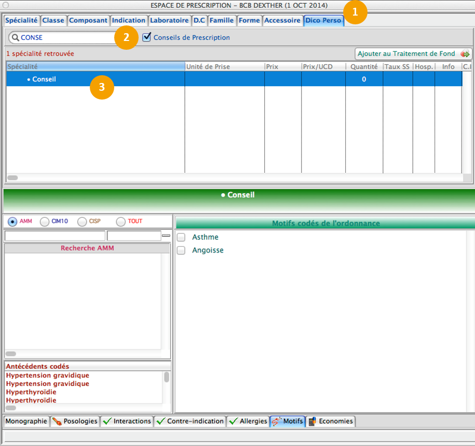The height and width of the screenshot is (446, 475).
Task: Click the small minus button beside AMM fields
Action: pyautogui.click(x=166, y=235)
